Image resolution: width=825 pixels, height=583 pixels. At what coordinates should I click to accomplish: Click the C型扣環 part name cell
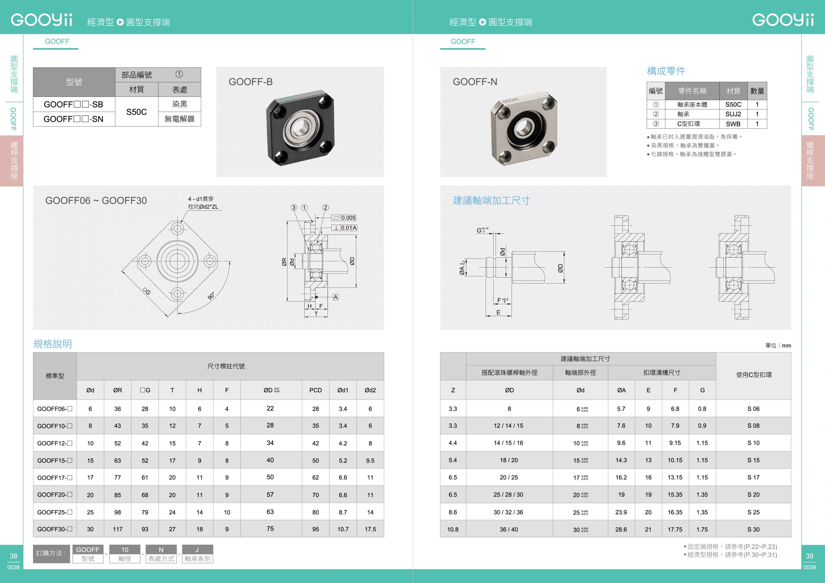coord(692,124)
